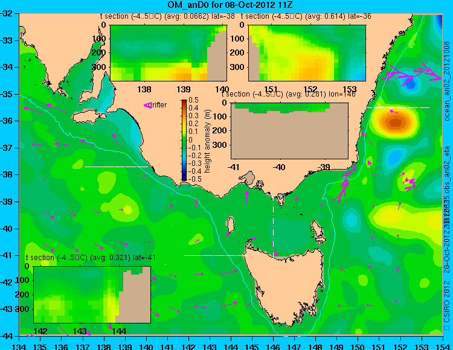The height and width of the screenshot is (350, 453).
Task: Open the lon=146 temperature section inset plot
Action: (x=289, y=131)
